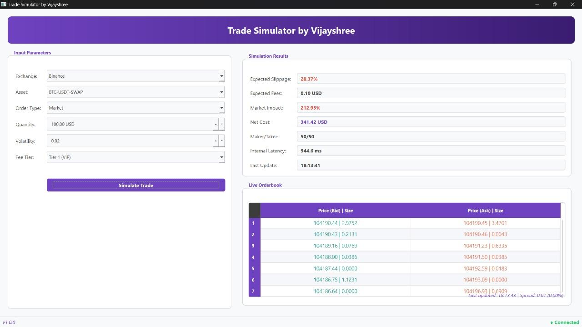Screen dimensions: 582x327
Task: Select the Maker/Taker value 50/50
Action: (431, 136)
